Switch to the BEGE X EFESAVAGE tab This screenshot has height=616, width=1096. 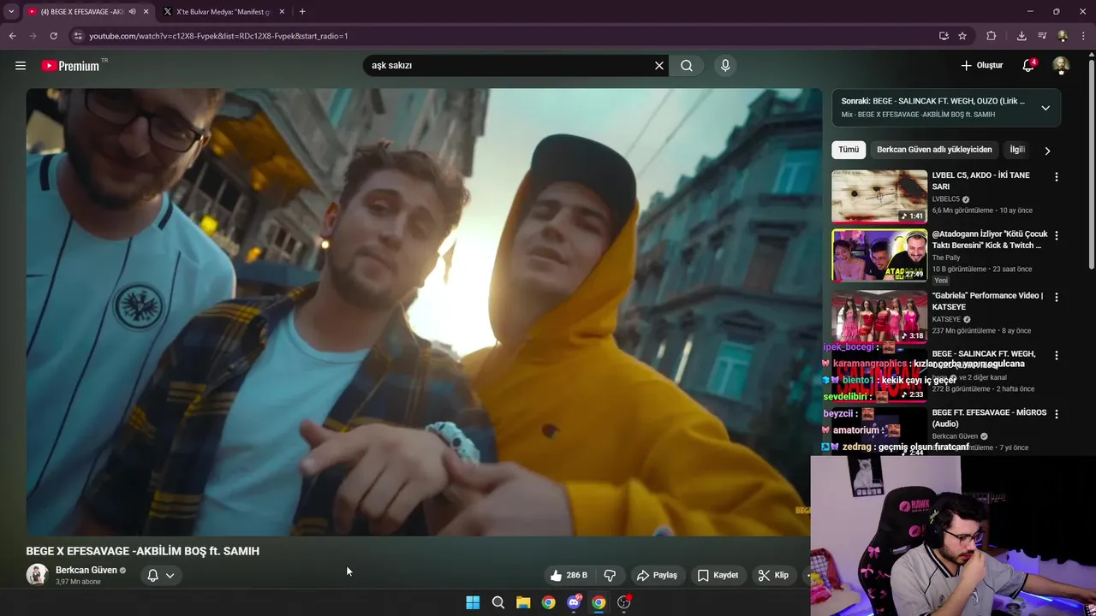[x=81, y=12]
